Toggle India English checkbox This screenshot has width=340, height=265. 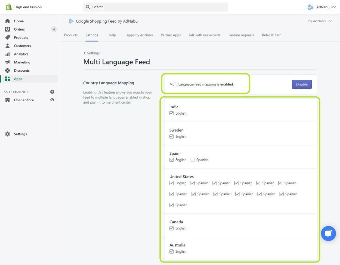172,113
